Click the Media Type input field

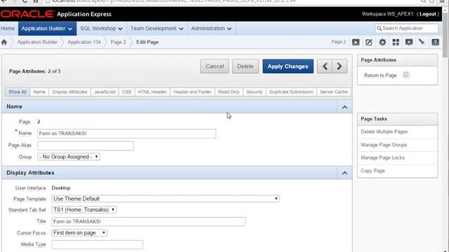point(98,244)
